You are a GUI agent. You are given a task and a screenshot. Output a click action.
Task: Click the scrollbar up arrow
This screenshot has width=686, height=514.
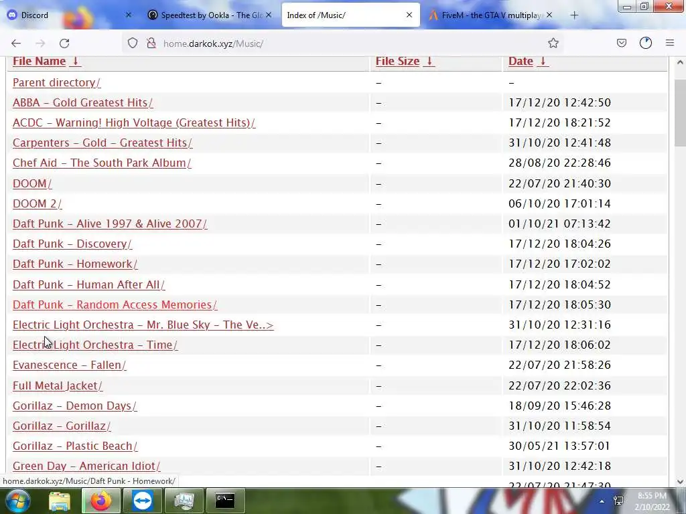pyautogui.click(x=680, y=62)
